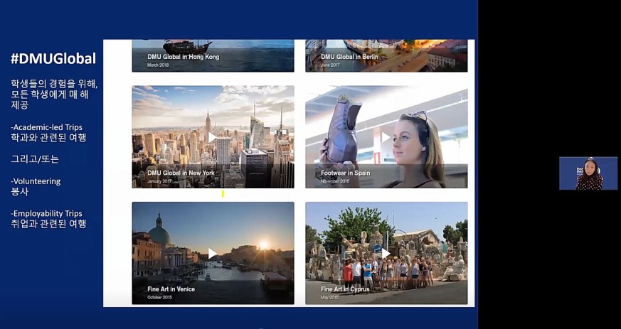Play the Footwear in Spain video
Image resolution: width=621 pixels, height=329 pixels.
[x=386, y=138]
